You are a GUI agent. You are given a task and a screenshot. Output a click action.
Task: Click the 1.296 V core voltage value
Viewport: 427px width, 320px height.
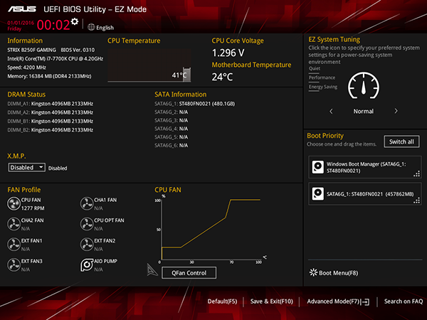[228, 53]
